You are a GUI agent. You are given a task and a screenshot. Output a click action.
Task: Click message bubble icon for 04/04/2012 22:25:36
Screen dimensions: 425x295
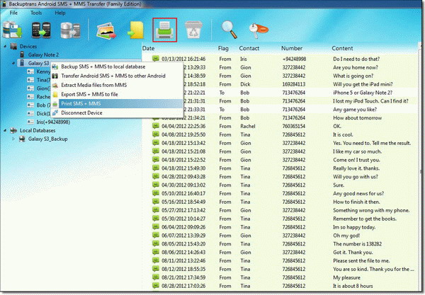click(156, 126)
